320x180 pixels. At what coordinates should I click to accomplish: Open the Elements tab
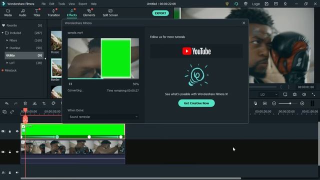click(x=89, y=12)
